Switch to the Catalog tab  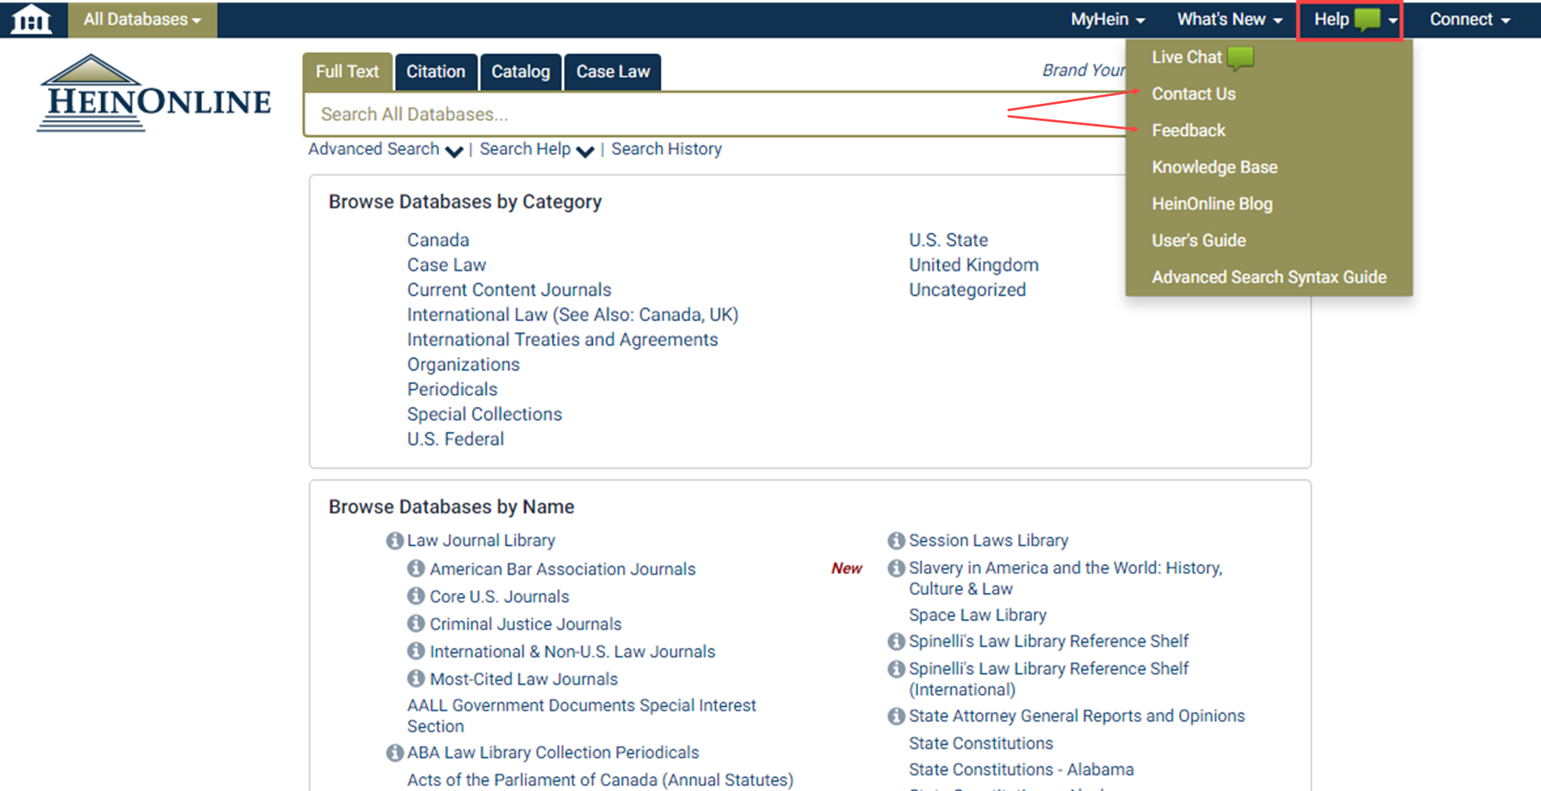point(521,71)
